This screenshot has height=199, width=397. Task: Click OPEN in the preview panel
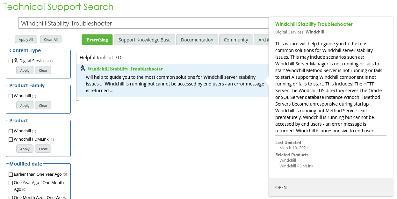click(281, 188)
